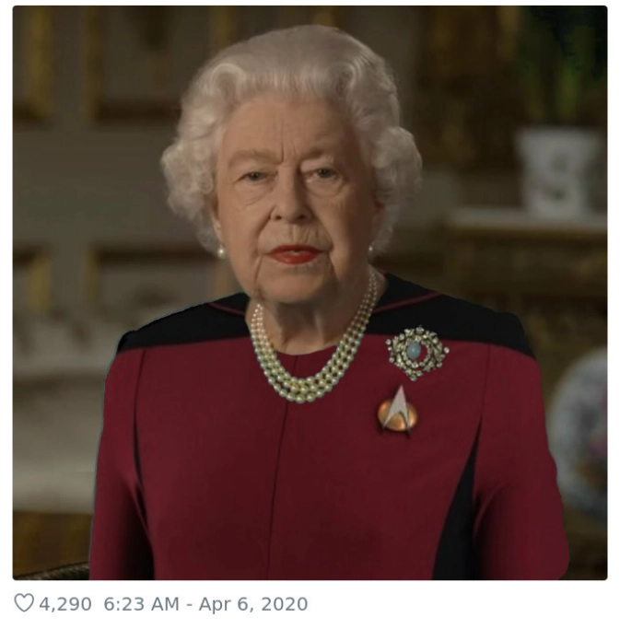Open the tweet photo in full view
The image size is (620, 629).
coord(310,293)
